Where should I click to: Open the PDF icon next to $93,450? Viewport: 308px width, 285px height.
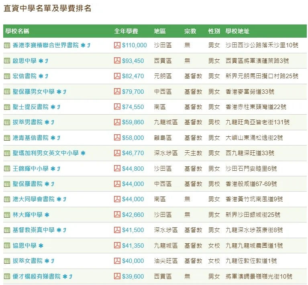[x=117, y=61]
